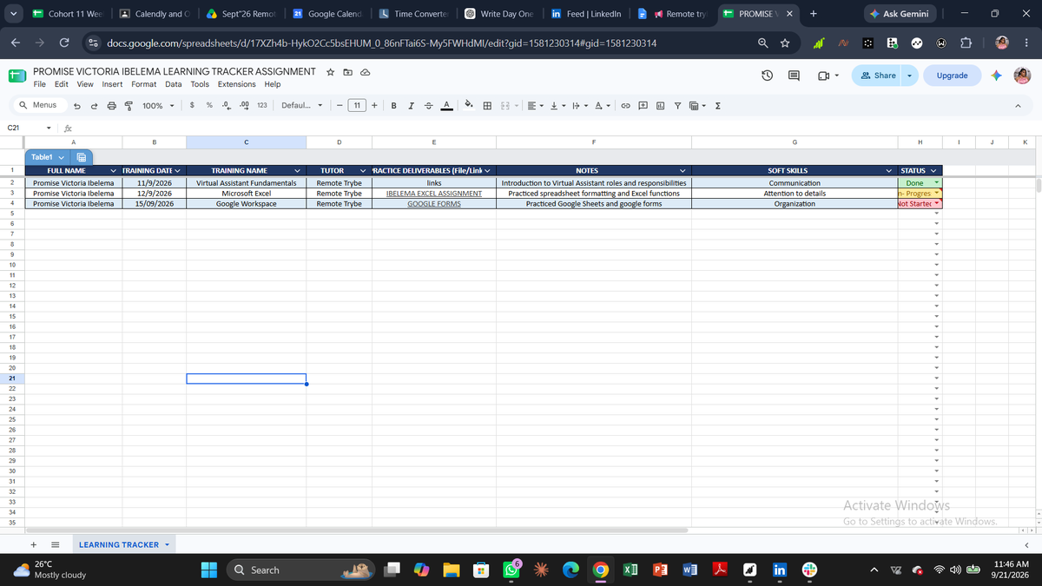Open the fill color picker
This screenshot has width=1042, height=586.
[468, 105]
